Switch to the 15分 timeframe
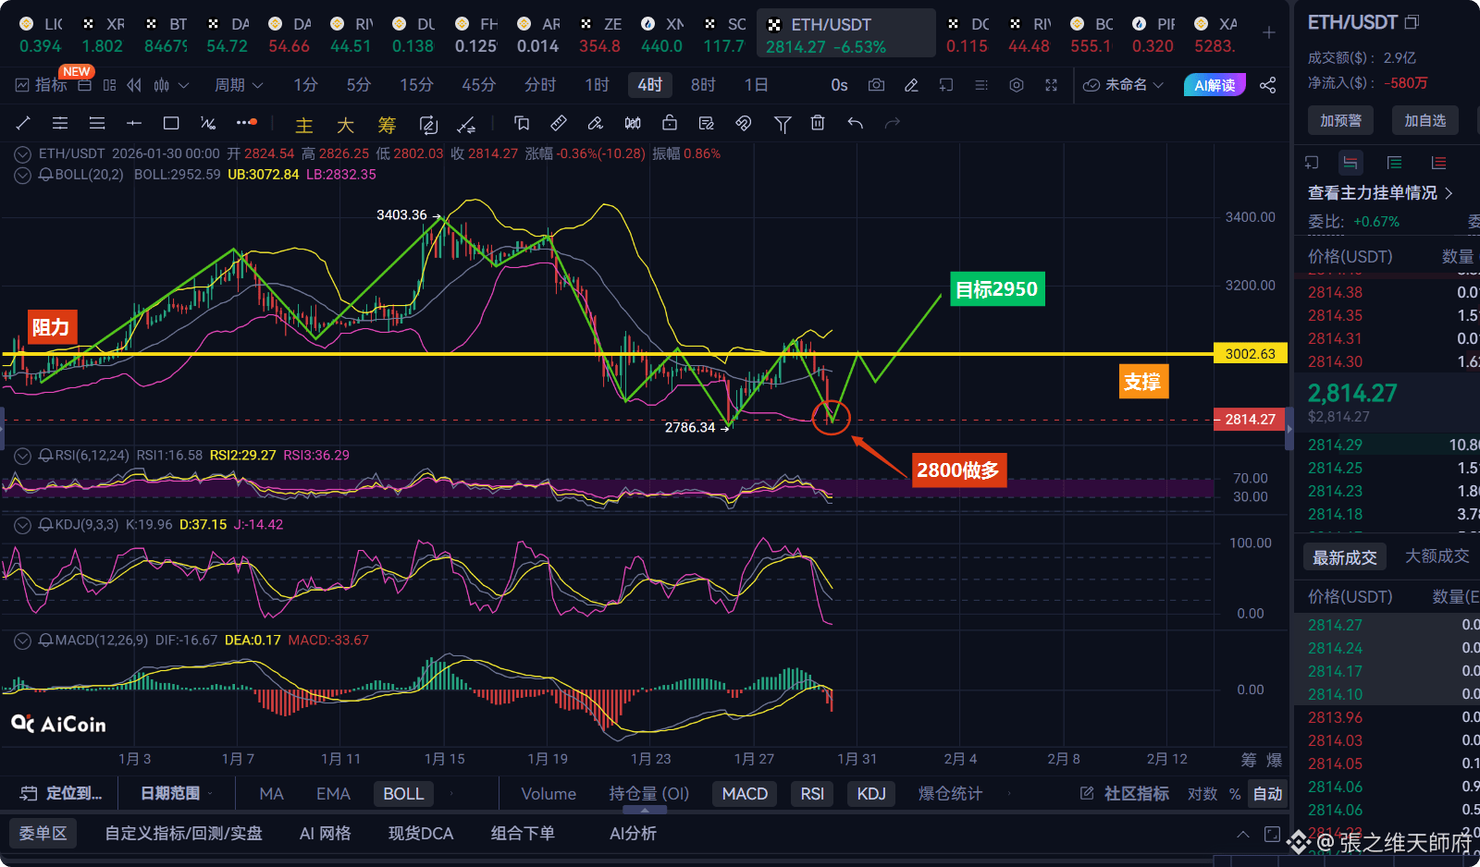Viewport: 1480px width, 867px height. 416,85
